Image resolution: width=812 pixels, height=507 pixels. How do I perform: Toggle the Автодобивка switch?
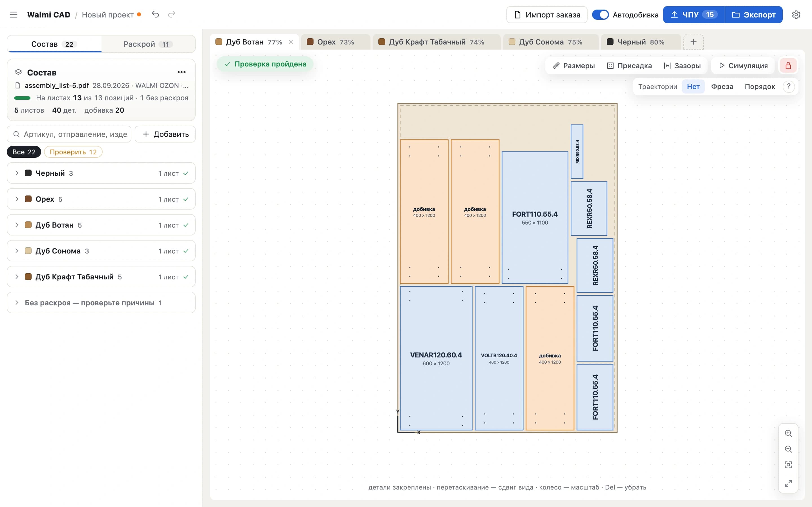pyautogui.click(x=600, y=15)
